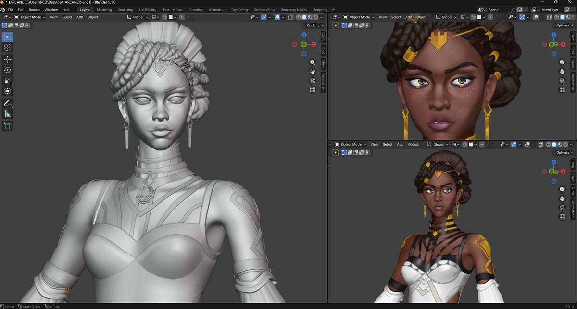Viewport: 577px width, 309px height.
Task: Open Options dropdown in left viewport
Action: click(x=314, y=25)
